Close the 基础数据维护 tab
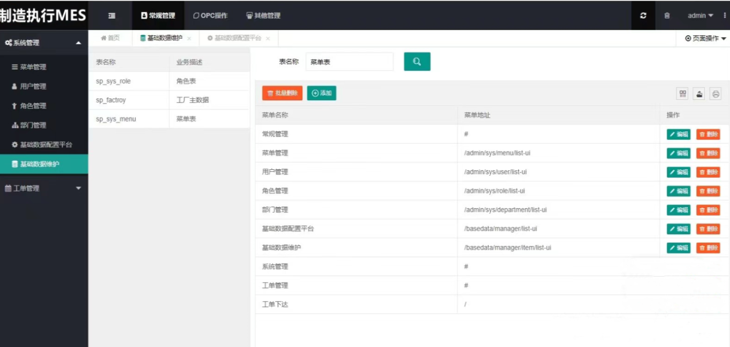Screen dimensions: 730x347 coord(189,38)
